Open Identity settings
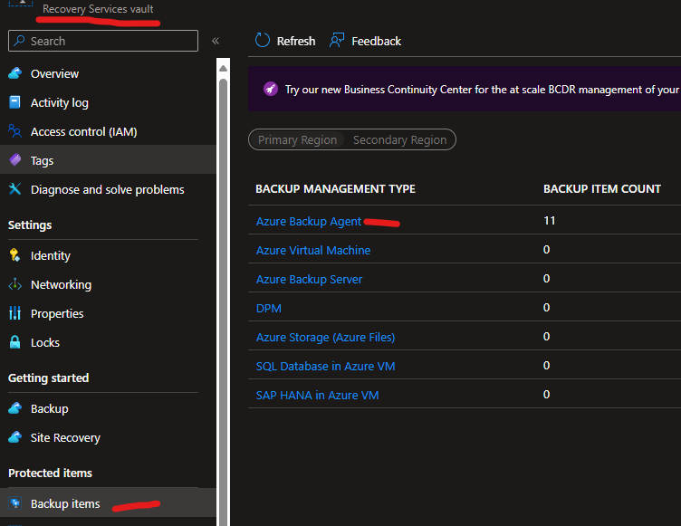 108,255
